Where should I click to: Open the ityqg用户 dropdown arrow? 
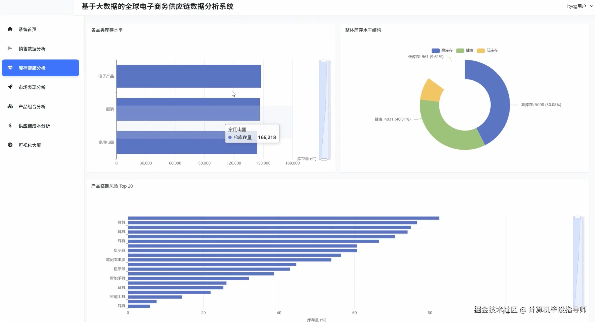591,6
